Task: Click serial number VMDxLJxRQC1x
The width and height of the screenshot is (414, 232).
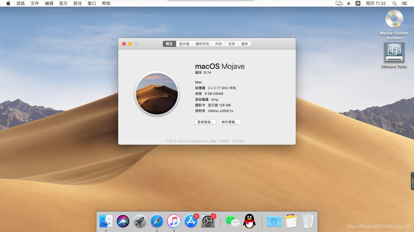Action: 221,111
